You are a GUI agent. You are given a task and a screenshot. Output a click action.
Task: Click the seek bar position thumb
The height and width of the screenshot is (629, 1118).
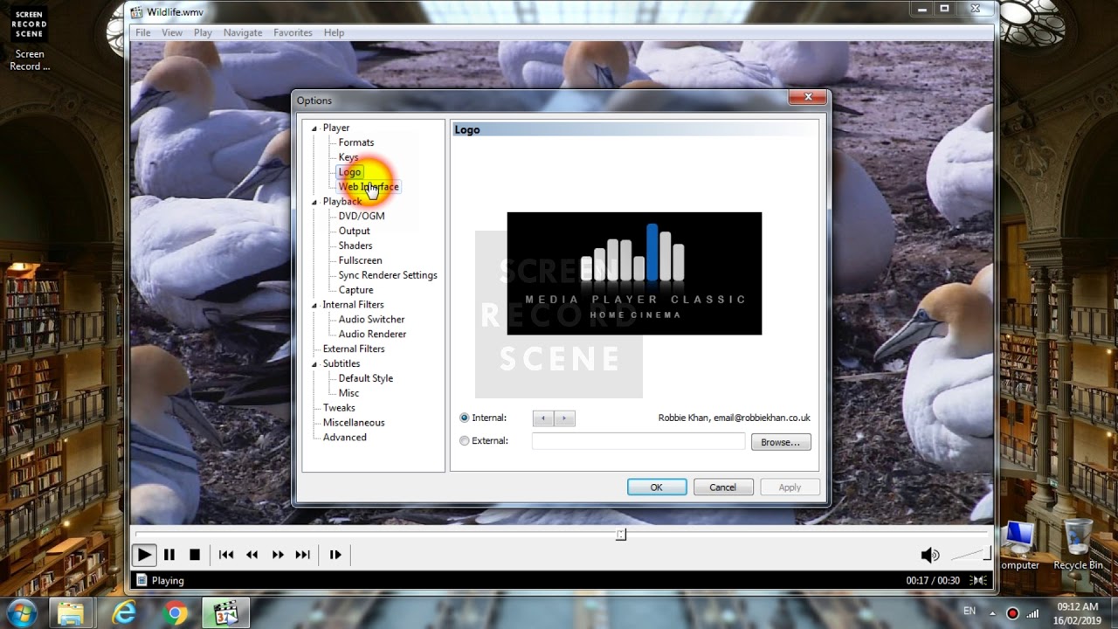coord(621,534)
